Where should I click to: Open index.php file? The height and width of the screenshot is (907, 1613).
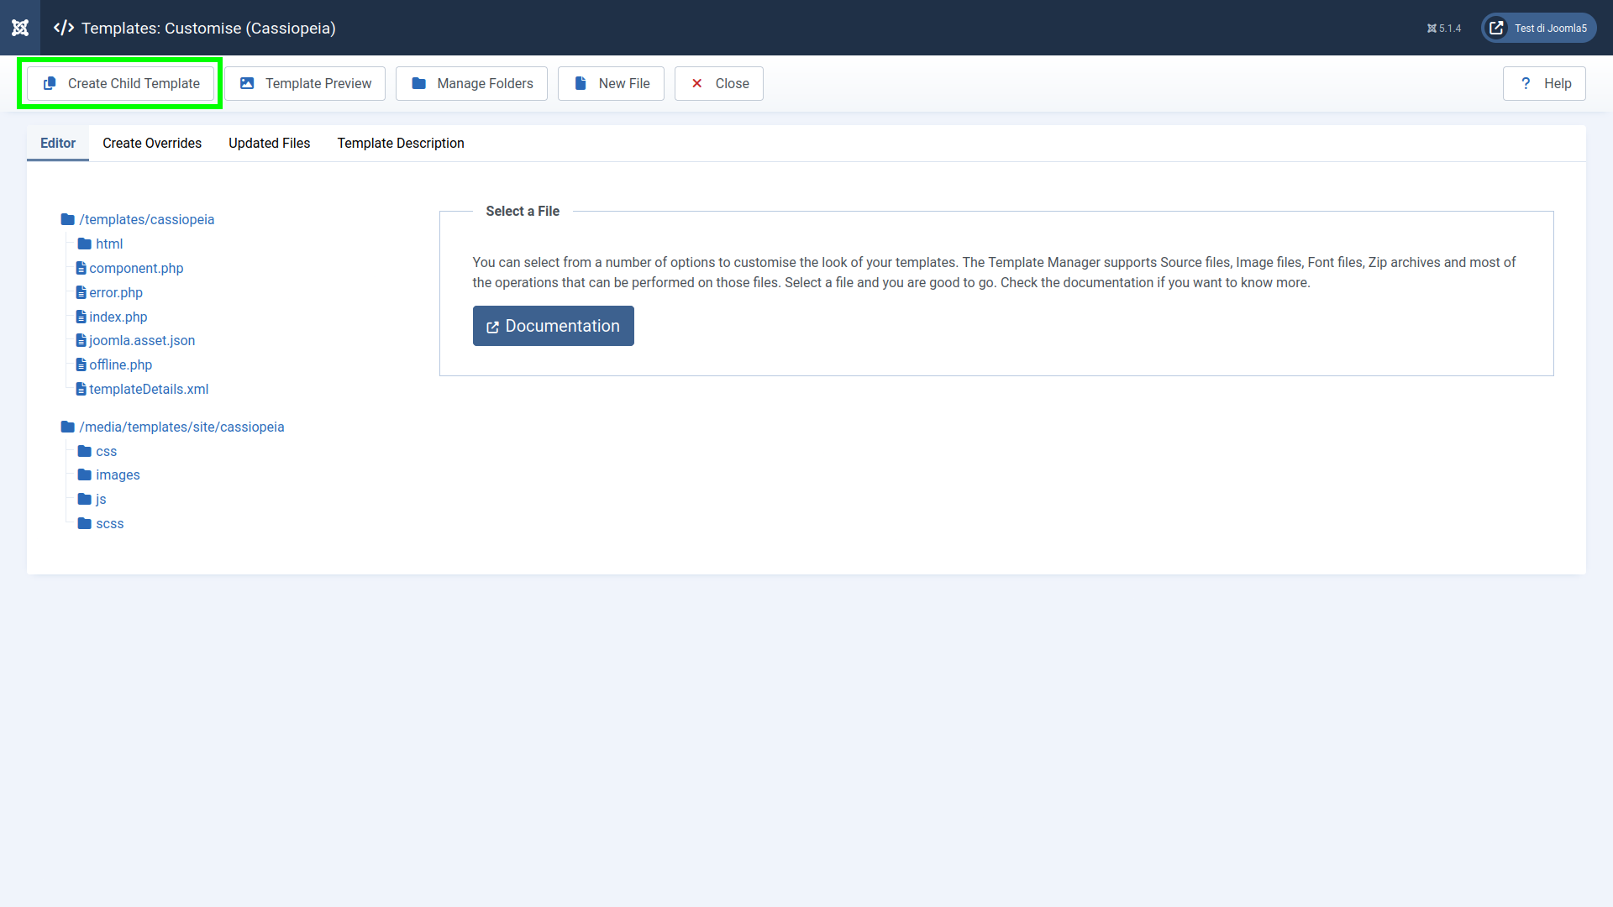(x=118, y=317)
